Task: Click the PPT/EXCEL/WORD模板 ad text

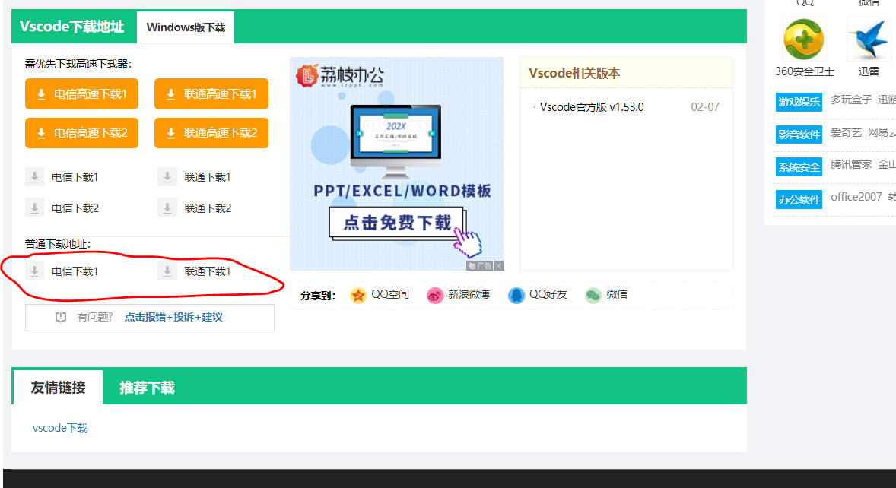Action: 402,191
